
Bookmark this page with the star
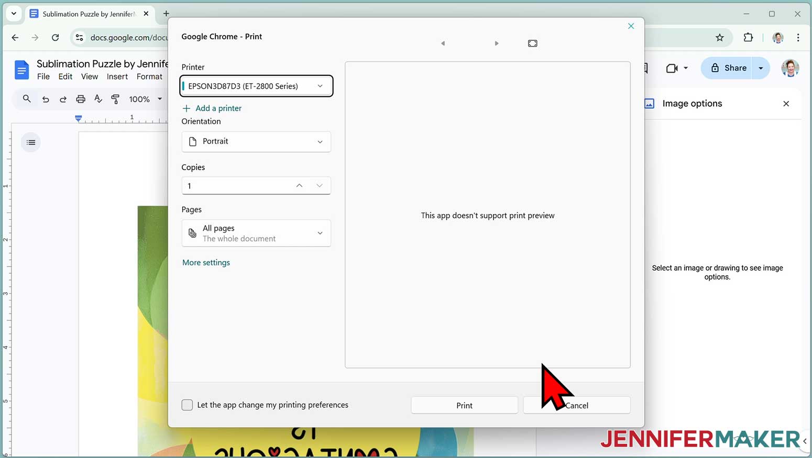(x=719, y=37)
